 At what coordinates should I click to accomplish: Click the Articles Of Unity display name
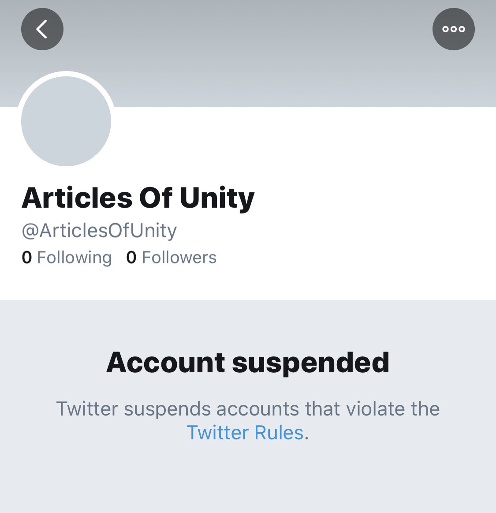pos(138,198)
